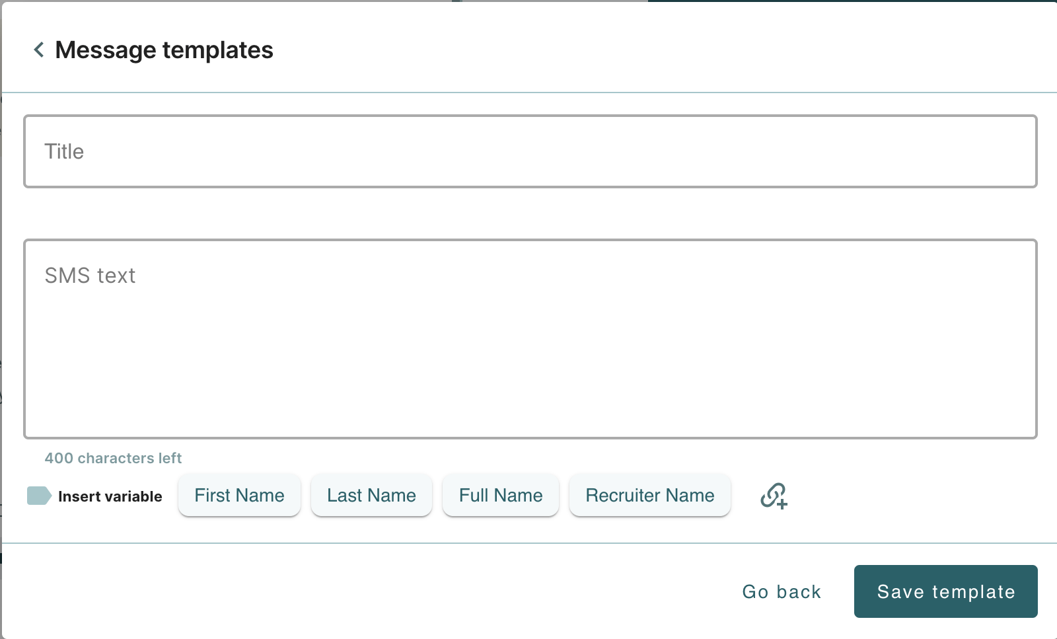The width and height of the screenshot is (1057, 639).
Task: Attach a link using the chain-plus icon
Action: [x=774, y=495]
